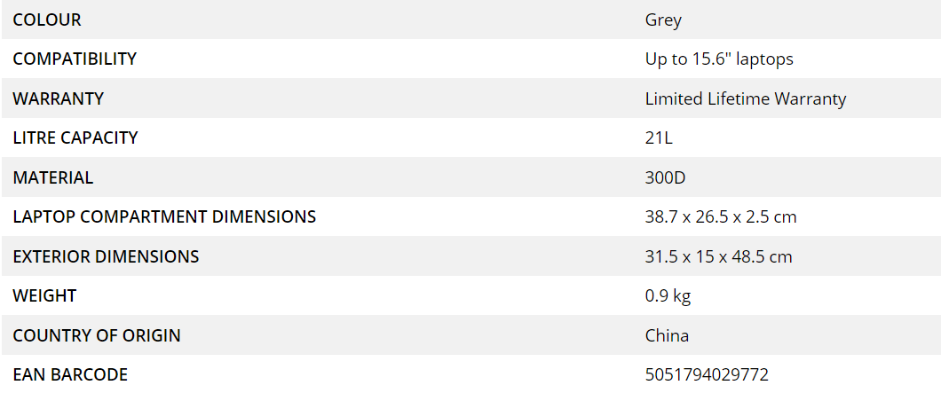
Task: Click the EXTERIOR DIMENSIONS label
Action: [106, 256]
